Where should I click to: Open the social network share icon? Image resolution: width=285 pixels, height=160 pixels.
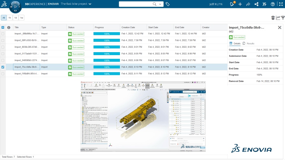[x=256, y=4]
